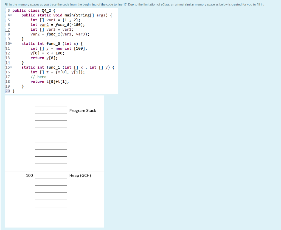Collapse the func_1 method fold marker
Image resolution: width=281 pixels, height=230 pixels.
point(11,67)
